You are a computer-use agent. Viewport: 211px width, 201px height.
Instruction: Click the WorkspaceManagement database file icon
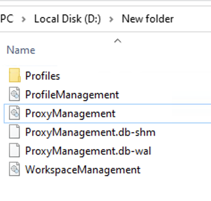(14, 169)
